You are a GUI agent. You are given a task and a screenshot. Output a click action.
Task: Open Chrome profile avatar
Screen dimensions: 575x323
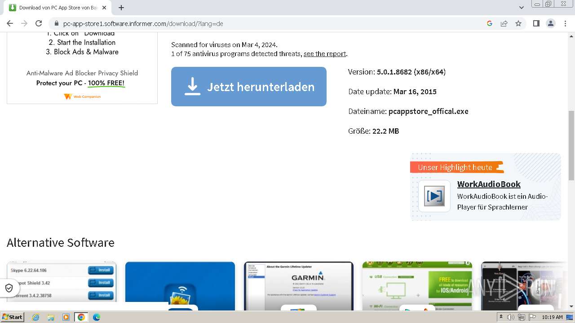point(551,23)
